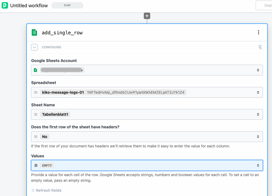Click the Deploy button

(x=264, y=5)
